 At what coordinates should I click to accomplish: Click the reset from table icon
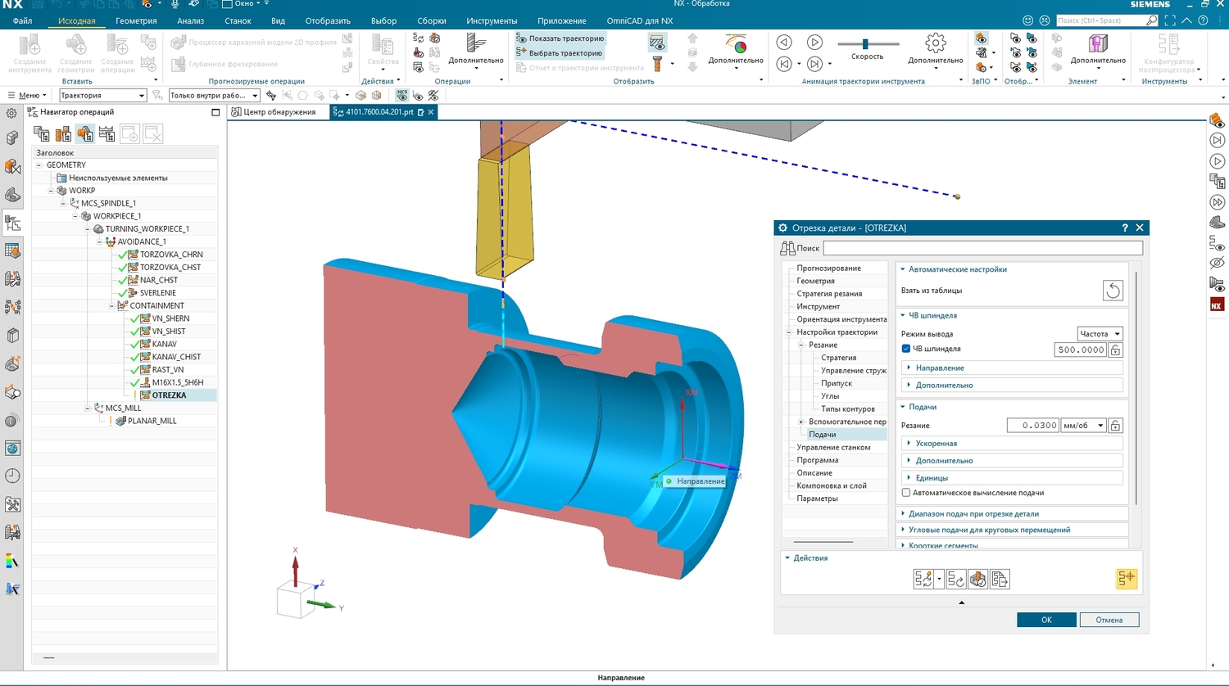tap(1112, 291)
